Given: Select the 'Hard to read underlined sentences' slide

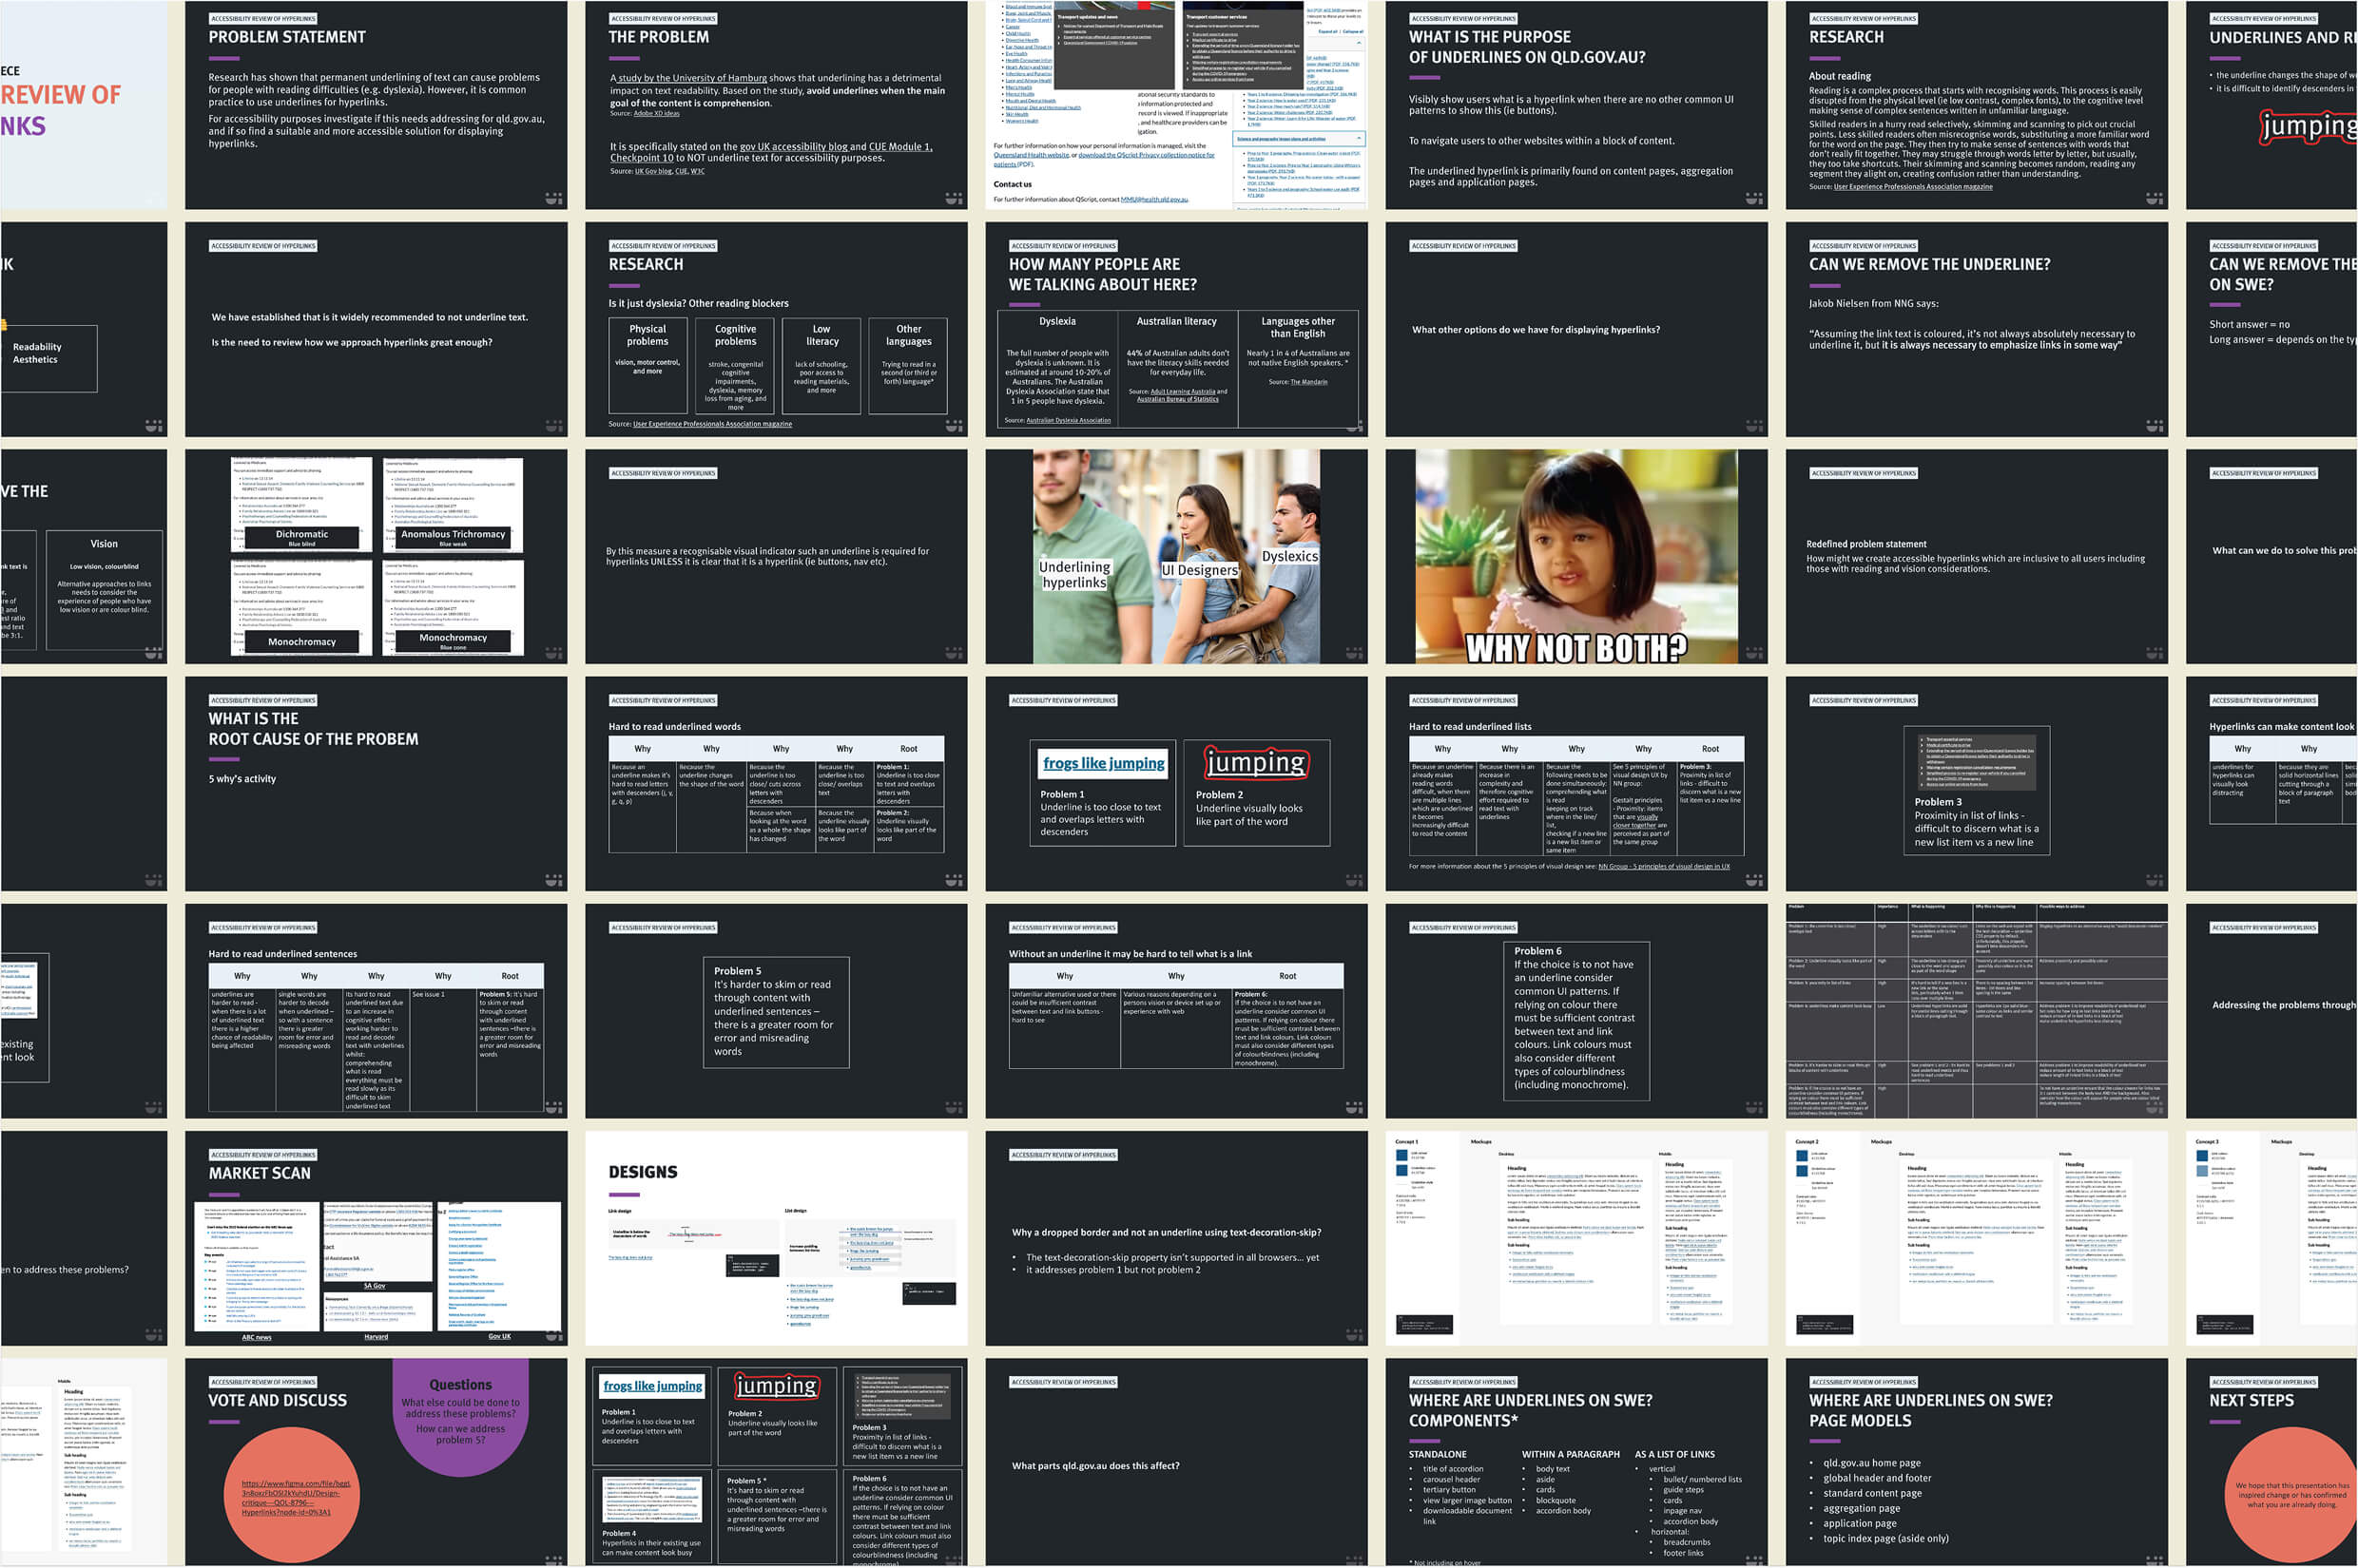Looking at the screenshot, I should (x=377, y=1011).
